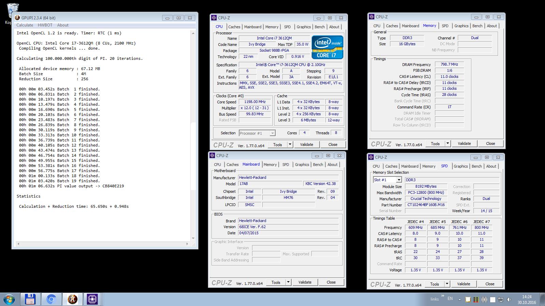
Task: Click the white square tray icon beside the network icon
Action: pos(492,300)
